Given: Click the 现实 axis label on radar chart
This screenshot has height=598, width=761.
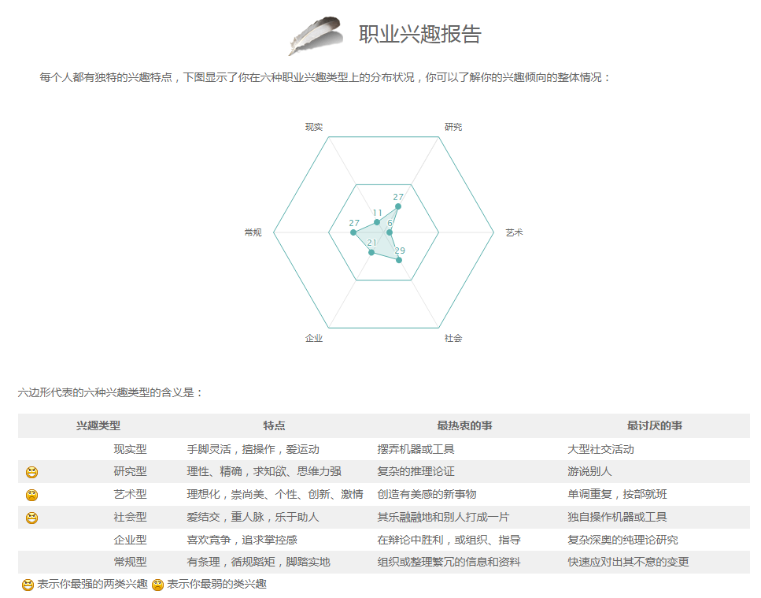Looking at the screenshot, I should (314, 127).
